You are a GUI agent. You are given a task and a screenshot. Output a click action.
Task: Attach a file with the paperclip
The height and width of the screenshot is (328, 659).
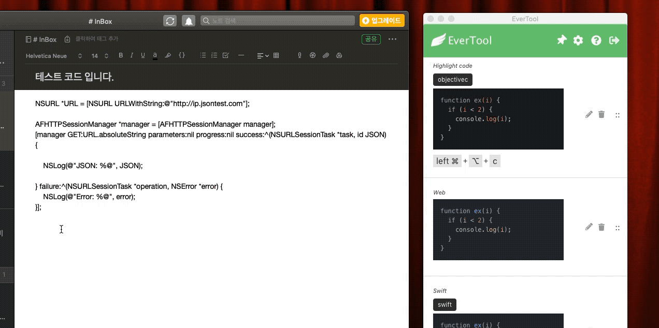point(326,55)
